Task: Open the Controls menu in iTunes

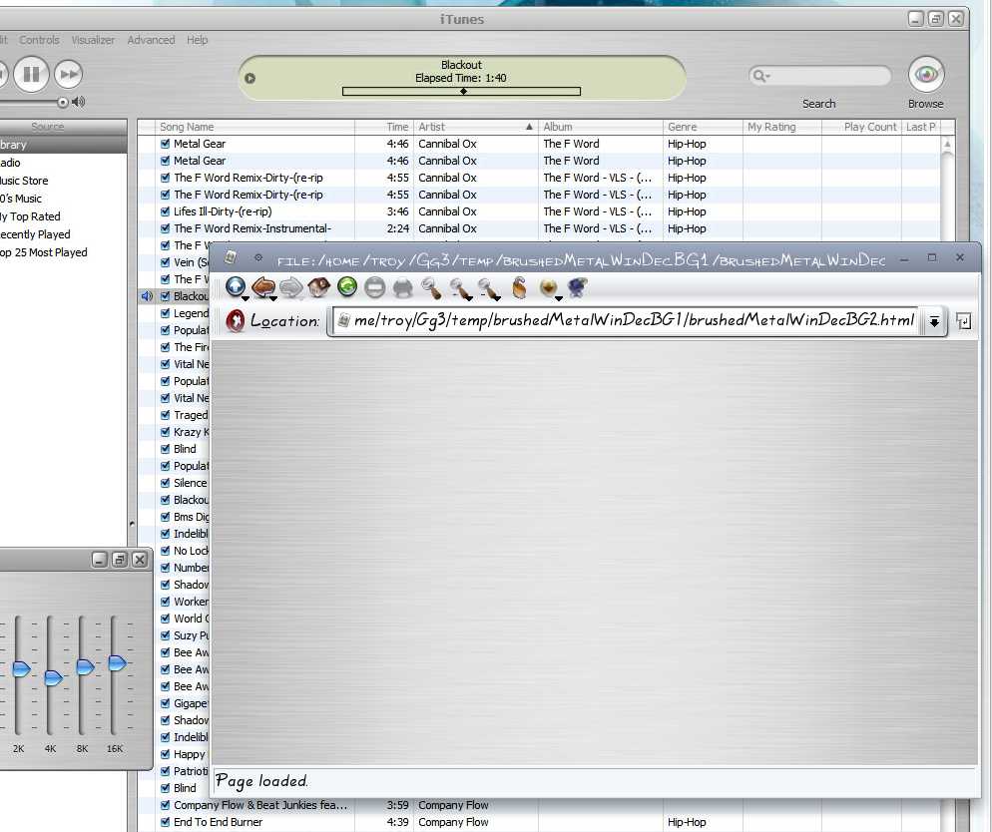Action: coord(39,40)
